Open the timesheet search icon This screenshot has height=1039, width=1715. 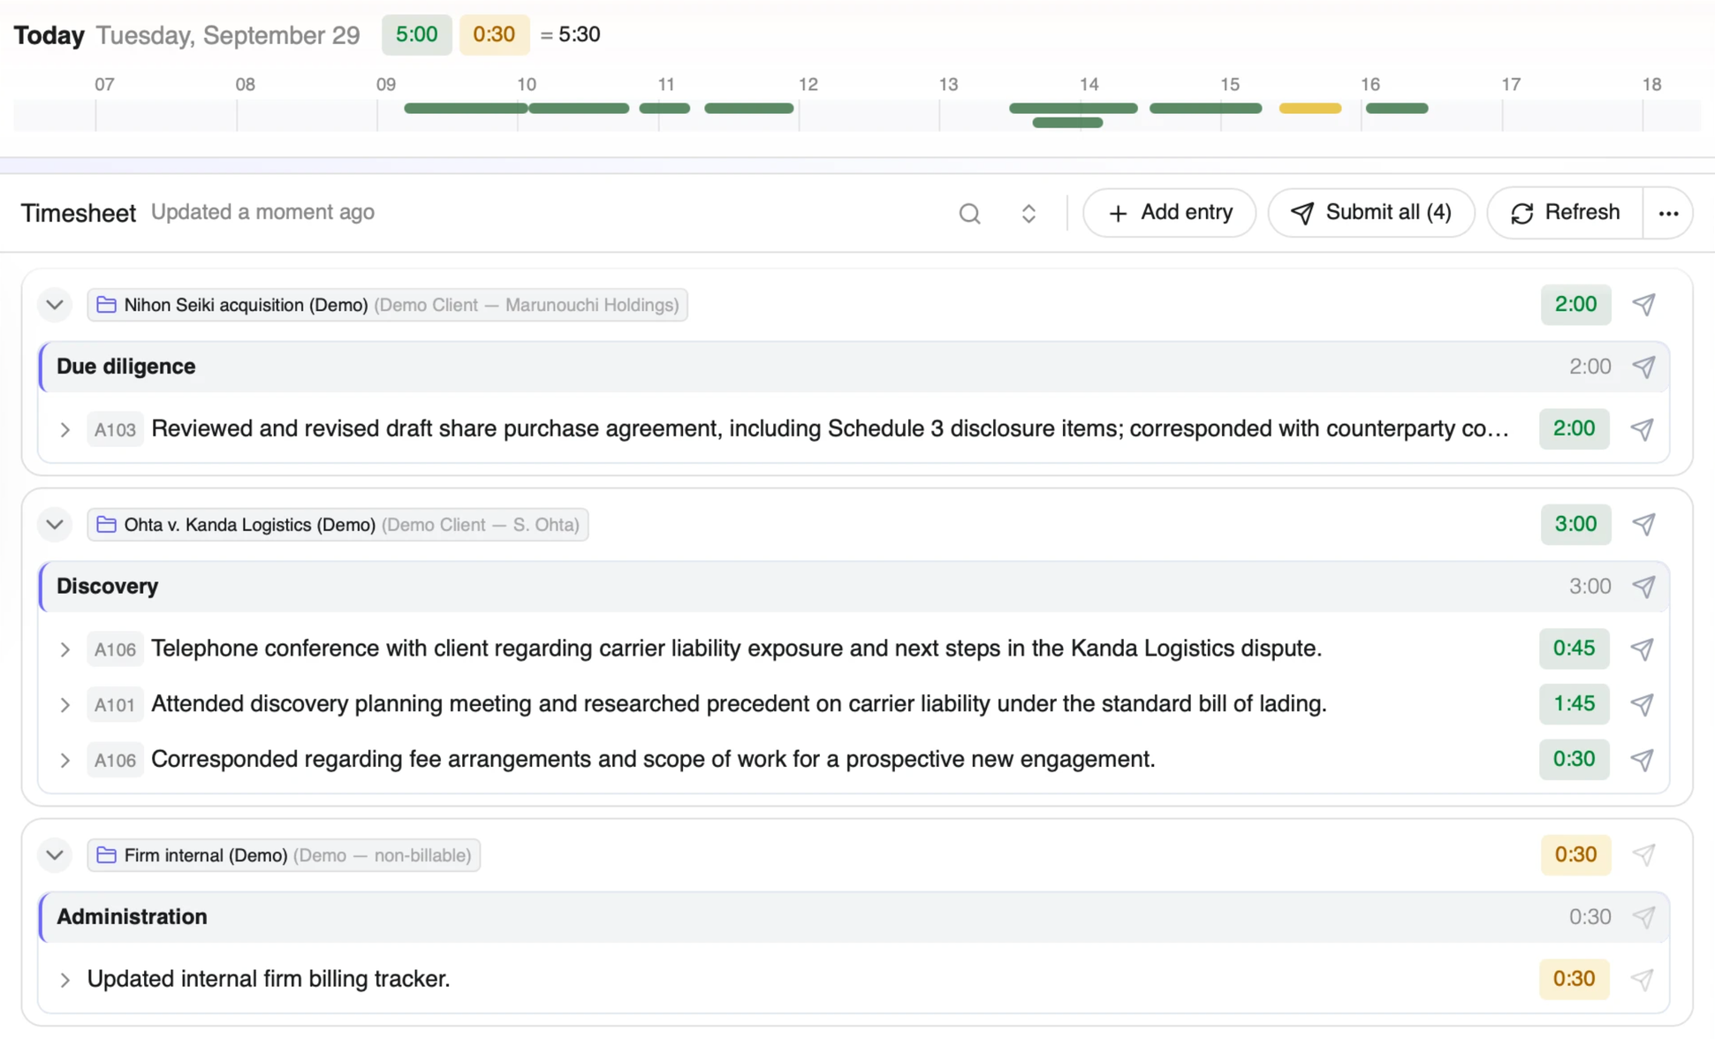[x=969, y=213]
